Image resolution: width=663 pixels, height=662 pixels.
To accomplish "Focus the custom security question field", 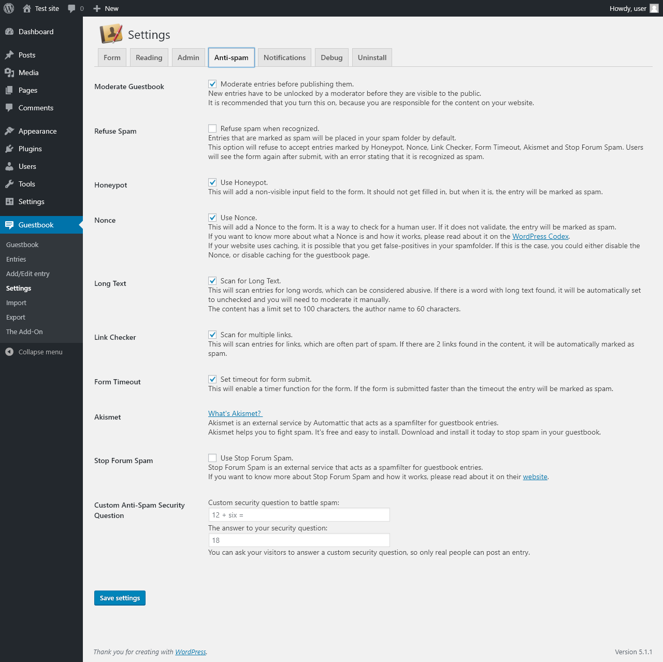I will coord(299,515).
